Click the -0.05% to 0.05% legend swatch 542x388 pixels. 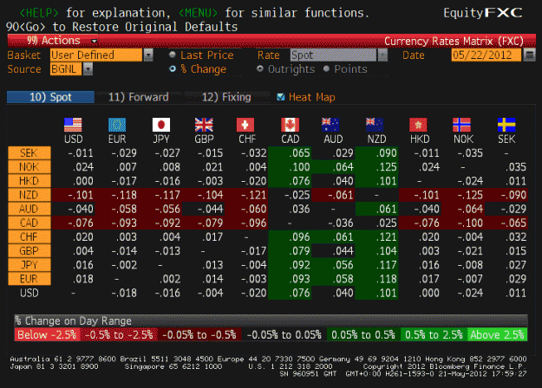click(284, 334)
